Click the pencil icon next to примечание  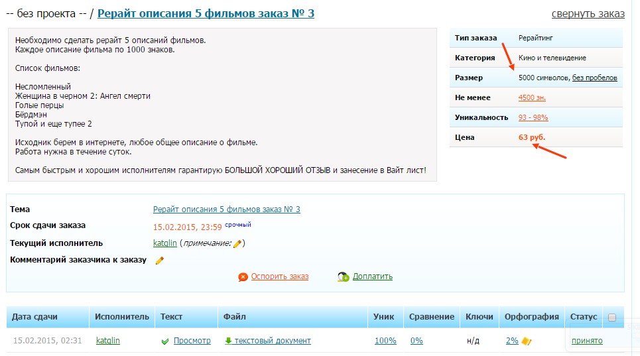pos(237,243)
